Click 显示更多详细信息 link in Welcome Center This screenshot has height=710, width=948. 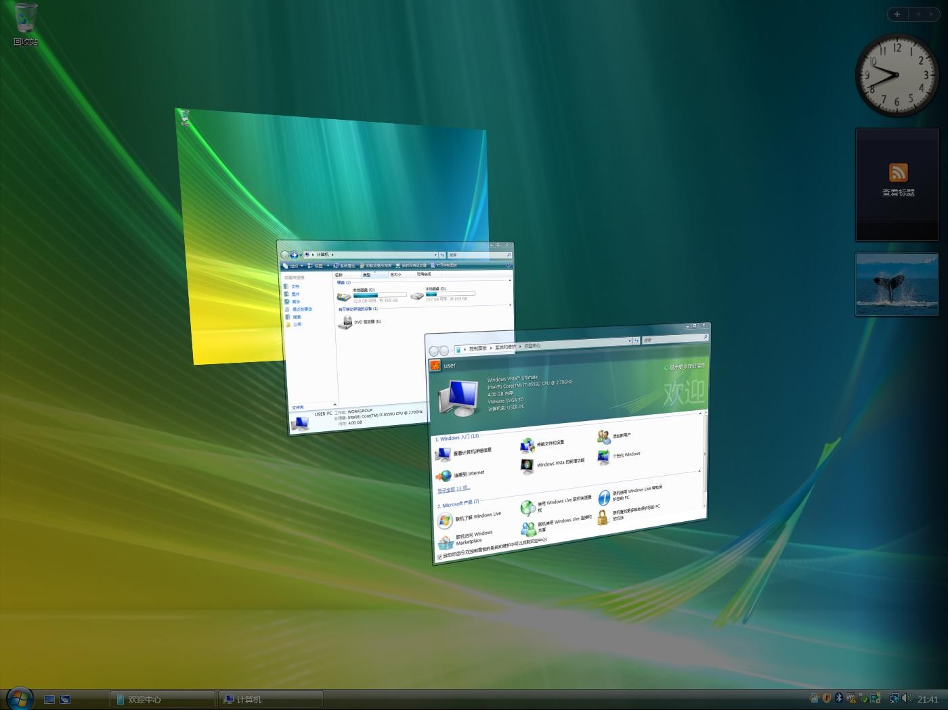point(684,366)
